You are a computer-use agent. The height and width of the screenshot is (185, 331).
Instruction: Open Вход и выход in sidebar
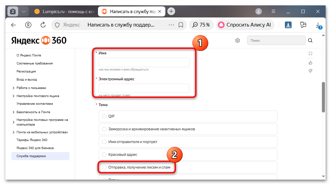point(27,79)
